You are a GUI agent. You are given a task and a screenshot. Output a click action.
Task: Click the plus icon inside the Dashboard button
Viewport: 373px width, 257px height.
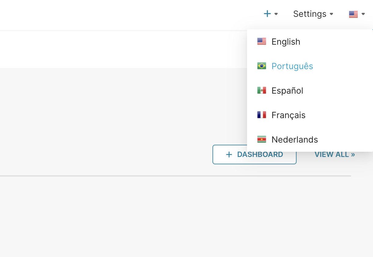tap(229, 155)
